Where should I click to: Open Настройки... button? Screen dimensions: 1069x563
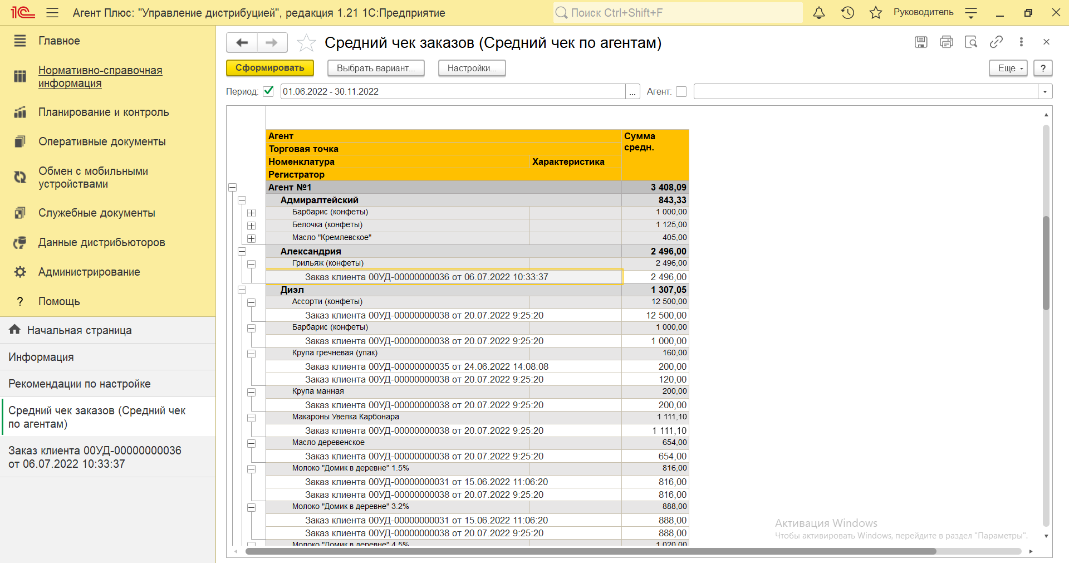[x=472, y=68]
